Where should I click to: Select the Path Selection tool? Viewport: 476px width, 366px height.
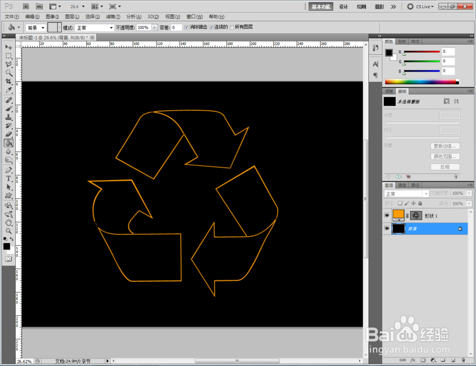coord(9,187)
